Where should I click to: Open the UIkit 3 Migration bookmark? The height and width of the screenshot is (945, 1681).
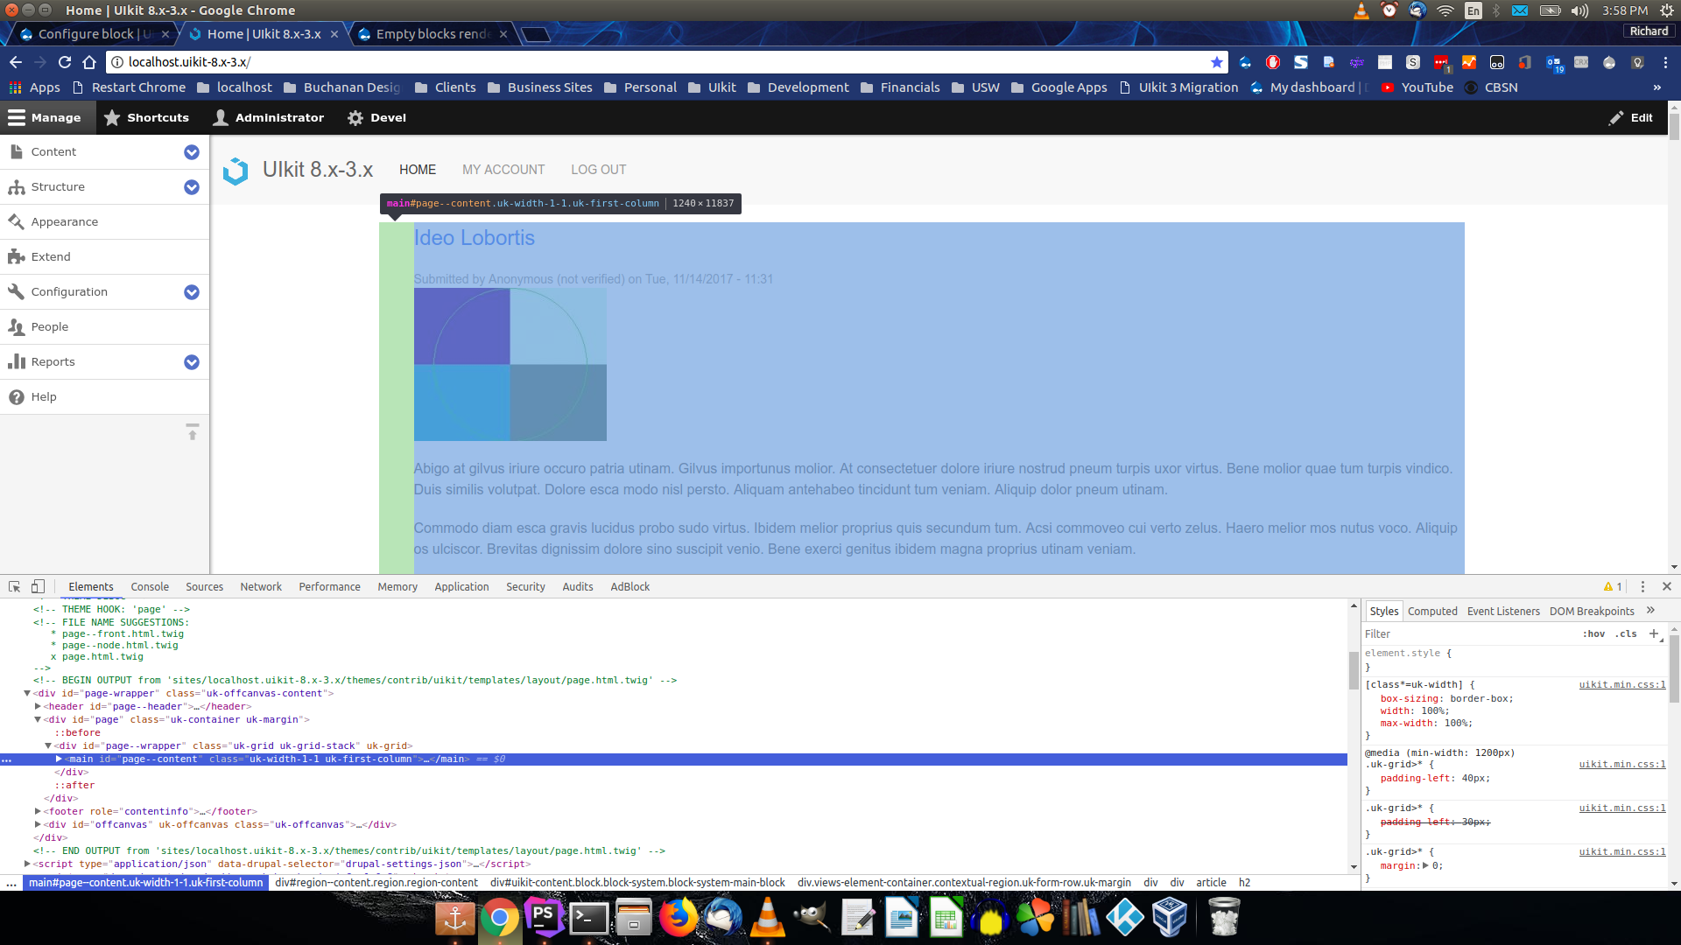point(1178,87)
